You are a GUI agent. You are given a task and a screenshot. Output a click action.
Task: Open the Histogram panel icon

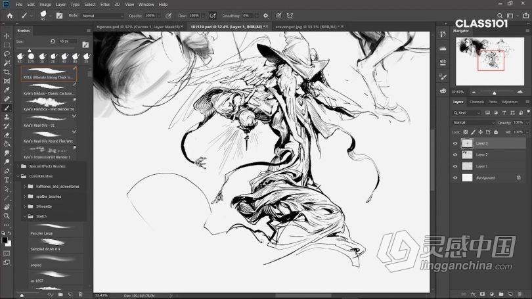(x=443, y=48)
